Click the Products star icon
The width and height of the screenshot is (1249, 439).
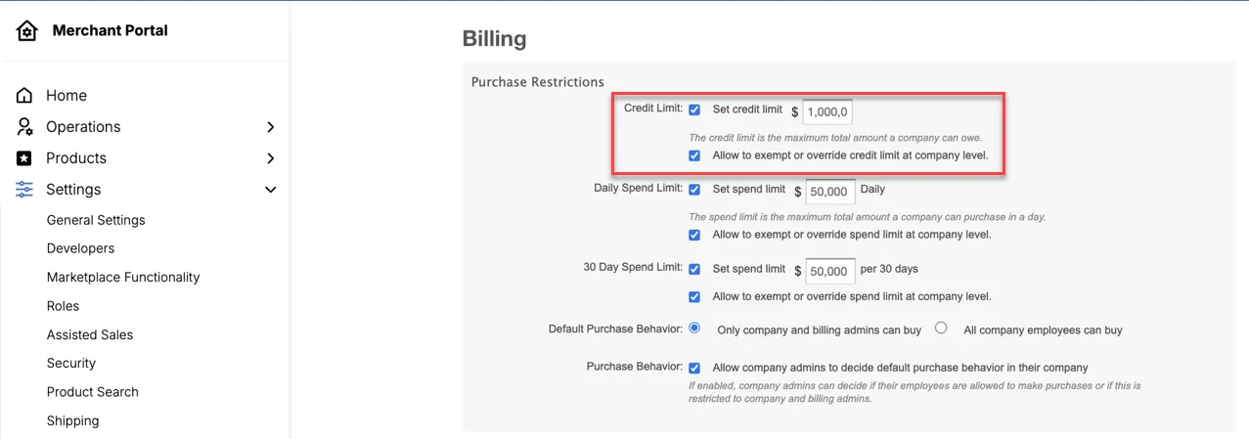25,158
